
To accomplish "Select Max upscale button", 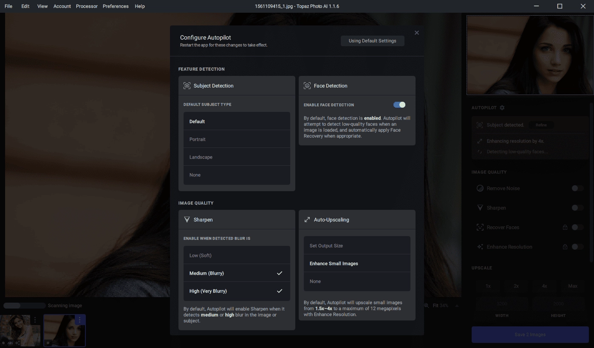I will (x=573, y=286).
